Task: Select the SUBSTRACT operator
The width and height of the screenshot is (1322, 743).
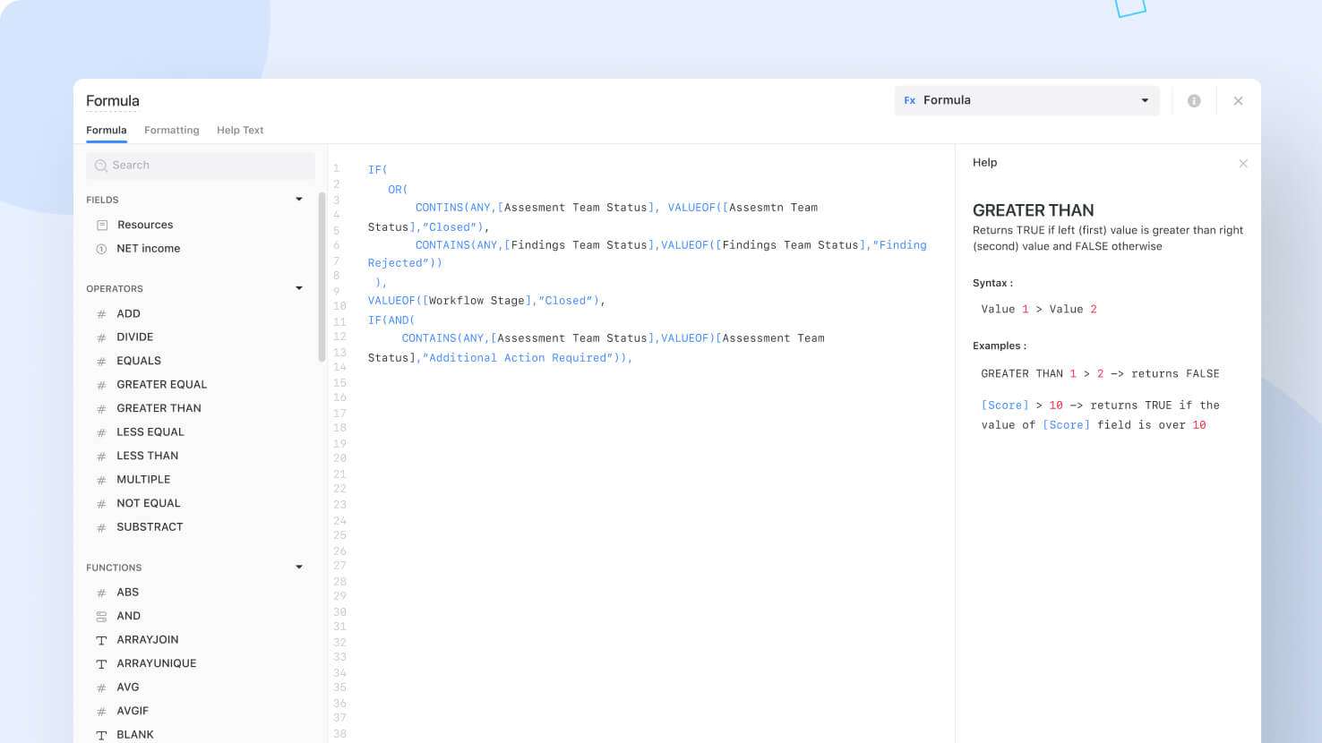Action: (x=150, y=526)
